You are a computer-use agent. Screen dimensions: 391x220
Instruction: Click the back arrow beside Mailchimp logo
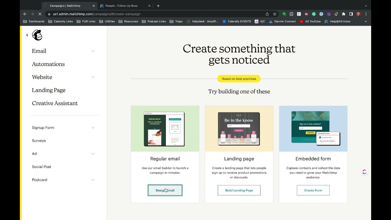point(27,35)
